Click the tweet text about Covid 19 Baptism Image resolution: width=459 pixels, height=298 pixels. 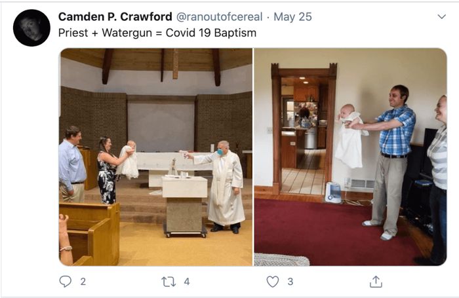pos(157,33)
